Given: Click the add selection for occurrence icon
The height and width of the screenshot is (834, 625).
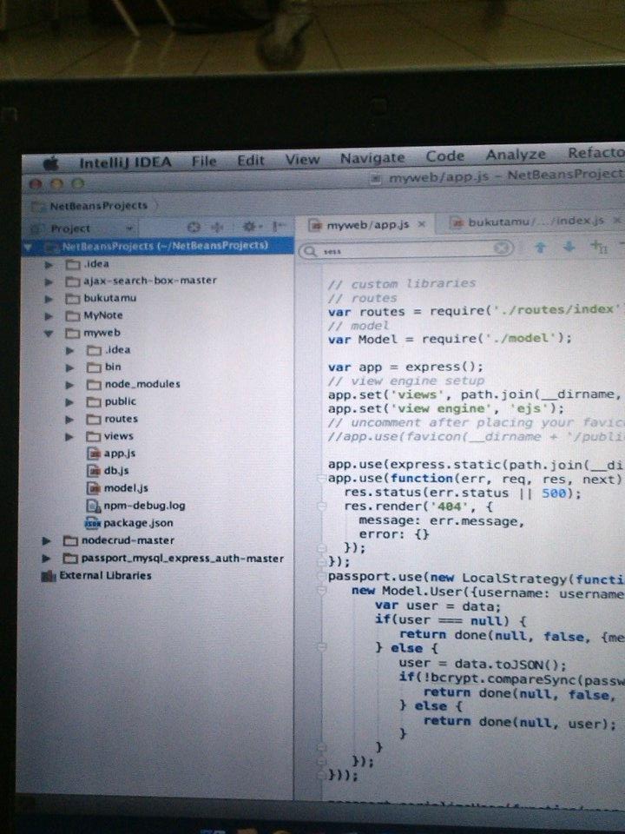Looking at the screenshot, I should pyautogui.click(x=599, y=246).
